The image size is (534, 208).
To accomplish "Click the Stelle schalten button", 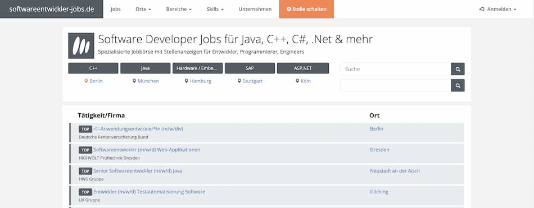I will (306, 9).
